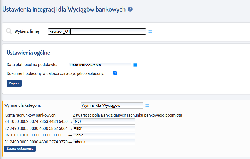Open list icon beside Data księgowania
Viewport: 250px width, 159px height.
[135, 65]
